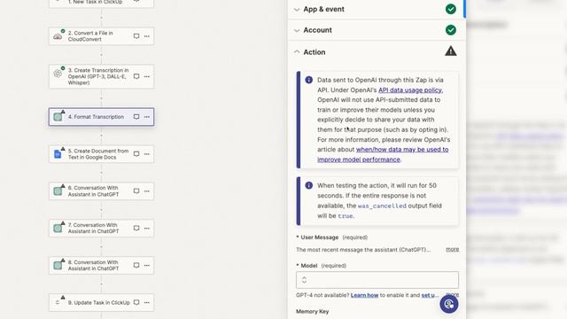
Task: Open the API data usage policy link
Action: tap(410, 90)
